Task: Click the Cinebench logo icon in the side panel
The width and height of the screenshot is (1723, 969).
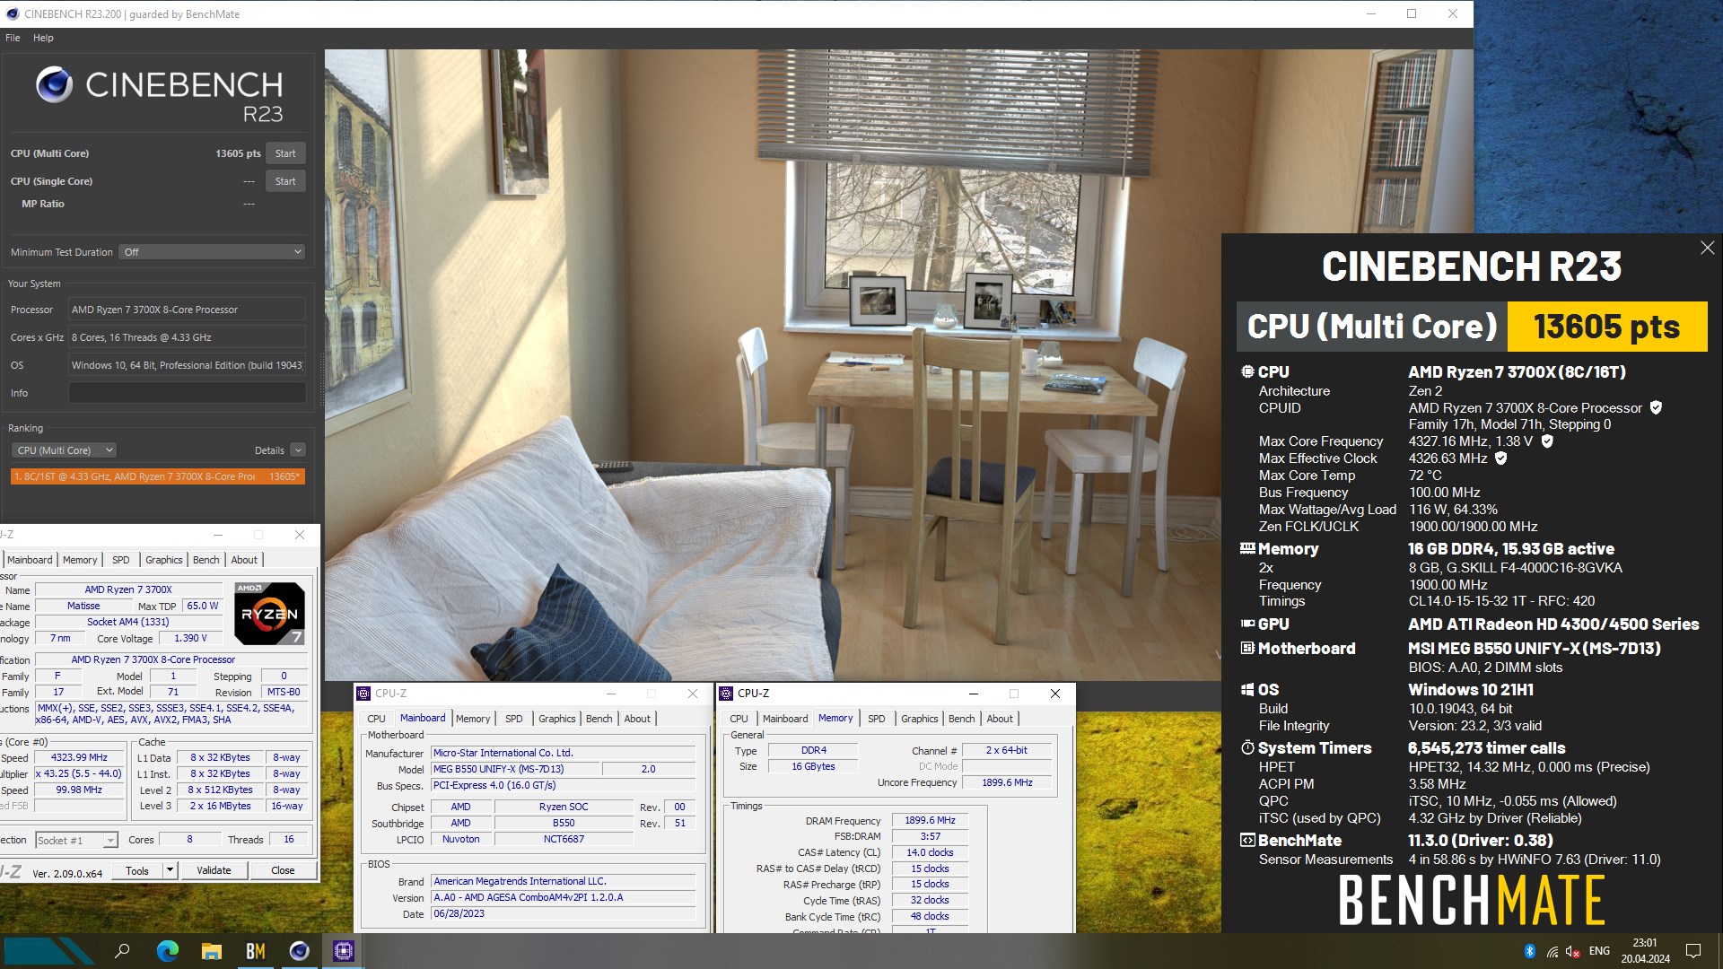Action: (x=55, y=85)
